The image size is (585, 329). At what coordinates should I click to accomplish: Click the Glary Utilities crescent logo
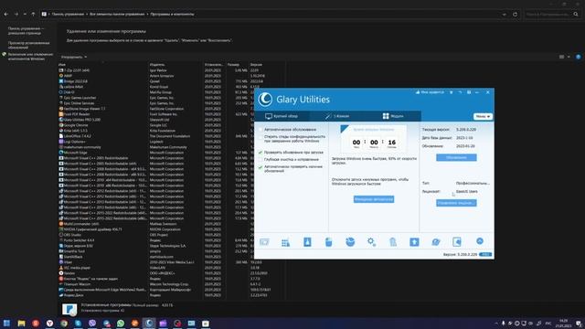tap(265, 100)
